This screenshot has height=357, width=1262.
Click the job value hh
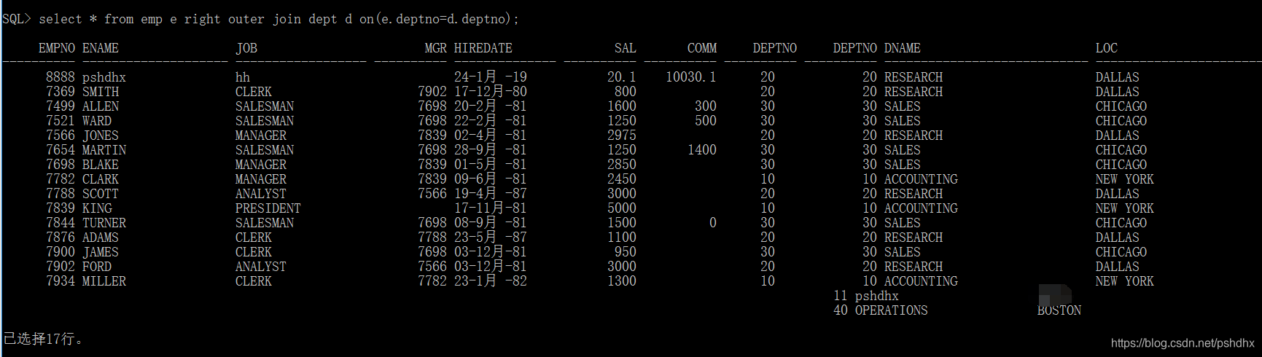[x=243, y=77]
